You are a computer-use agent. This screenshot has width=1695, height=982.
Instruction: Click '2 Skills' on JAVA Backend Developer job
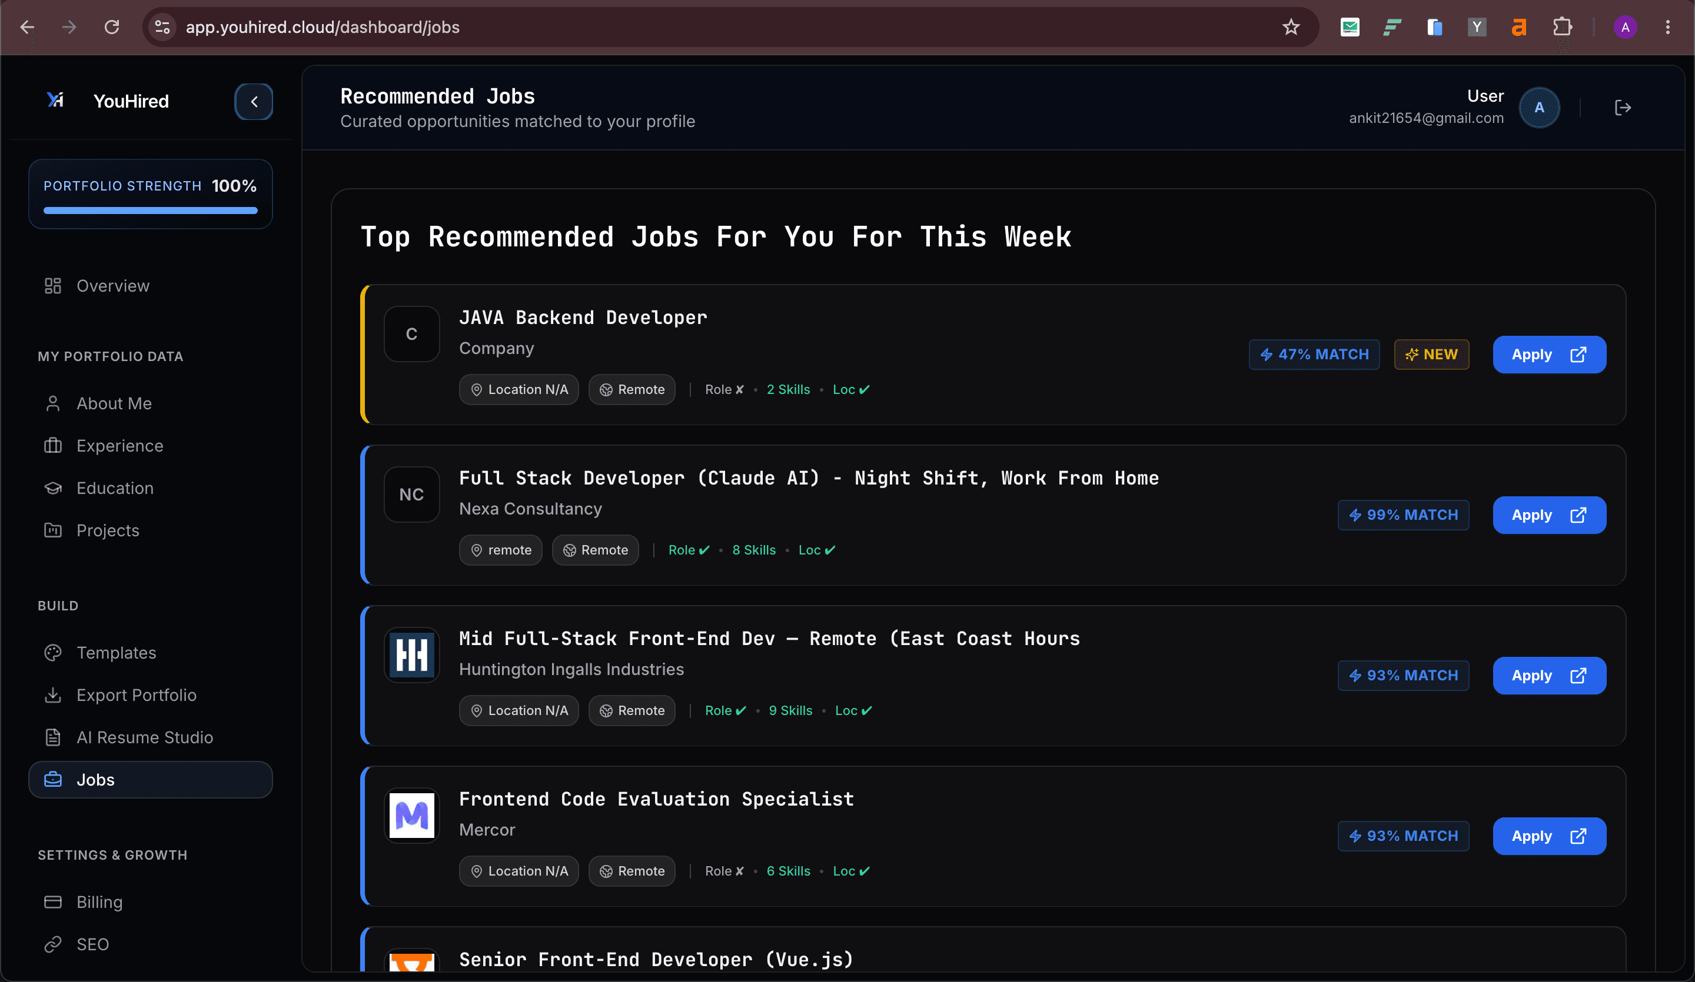pyautogui.click(x=788, y=389)
